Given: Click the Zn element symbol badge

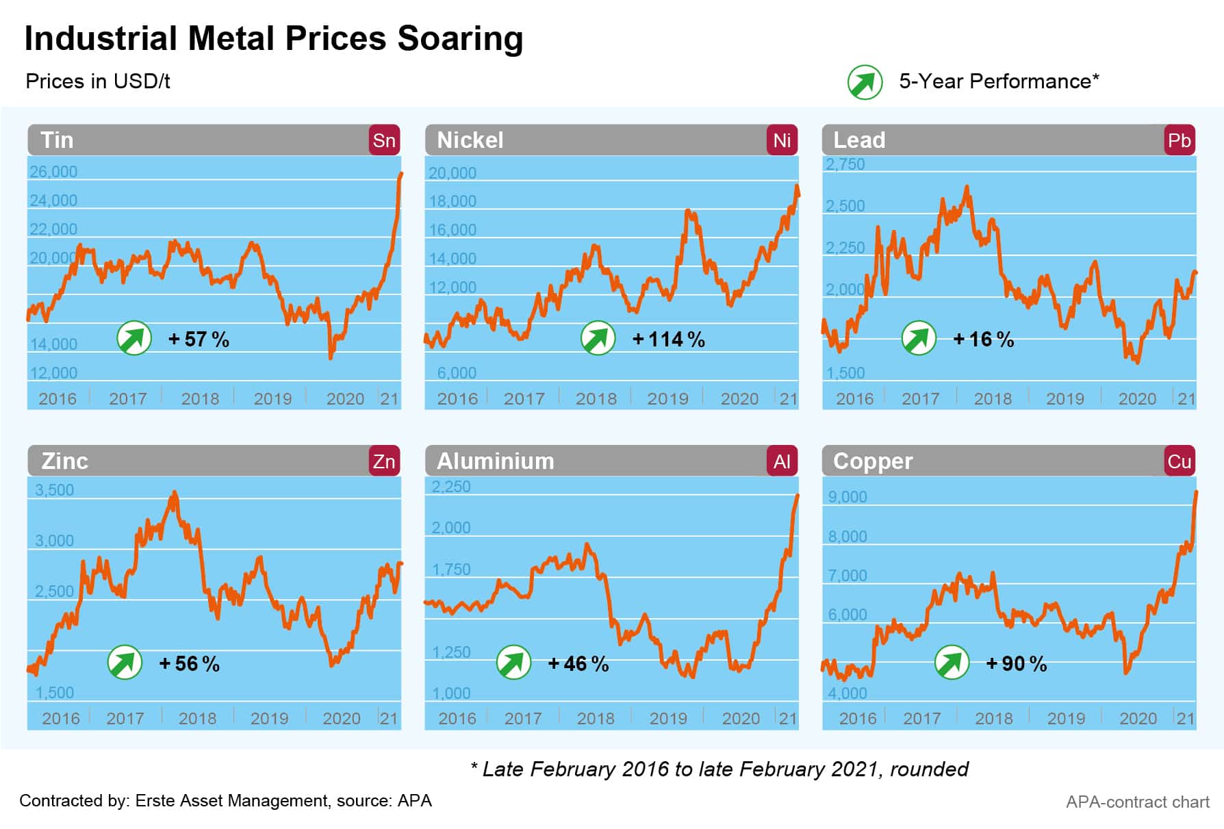Looking at the screenshot, I should coord(384,461).
